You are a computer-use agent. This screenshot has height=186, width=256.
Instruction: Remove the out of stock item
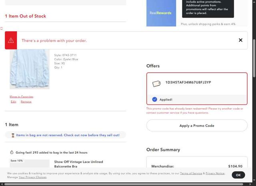pyautogui.click(x=26, y=102)
